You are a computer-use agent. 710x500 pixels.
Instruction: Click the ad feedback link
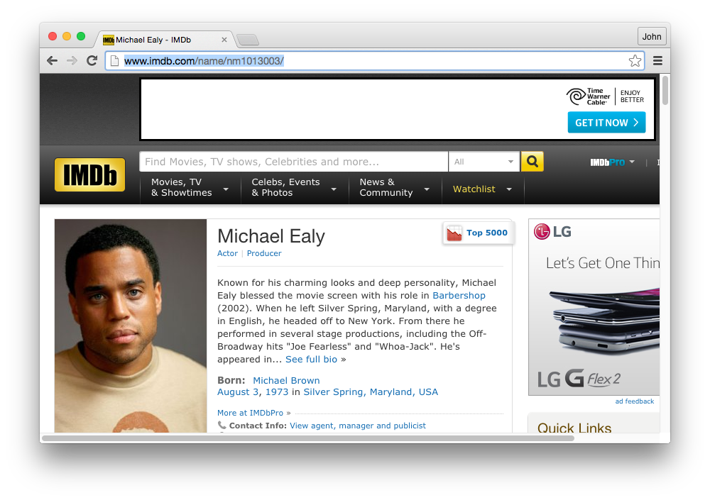634,401
